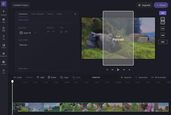This screenshot has height=115, width=171.
Task: Select the video clip on timeline
Action: [x=91, y=107]
